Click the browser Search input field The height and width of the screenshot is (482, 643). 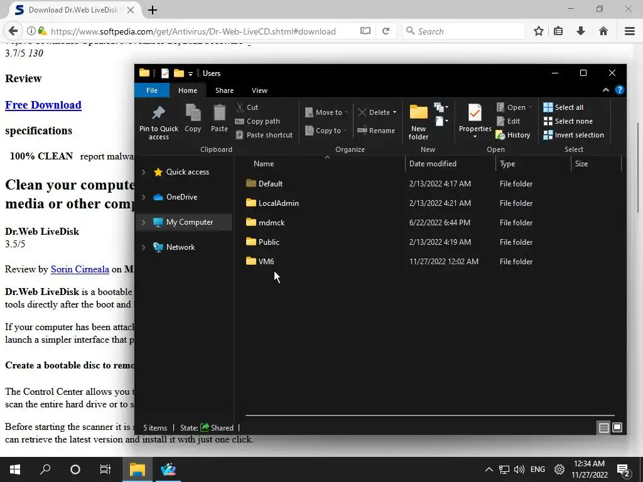coord(463,31)
